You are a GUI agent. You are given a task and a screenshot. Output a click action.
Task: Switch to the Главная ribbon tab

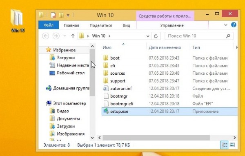71,25
